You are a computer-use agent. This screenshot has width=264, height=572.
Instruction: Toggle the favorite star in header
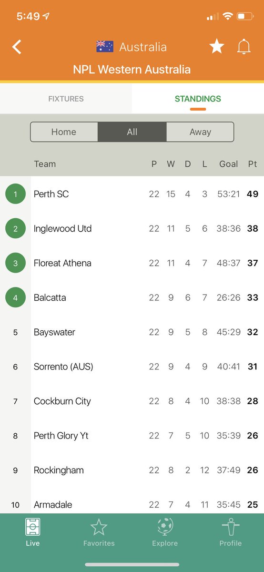216,46
